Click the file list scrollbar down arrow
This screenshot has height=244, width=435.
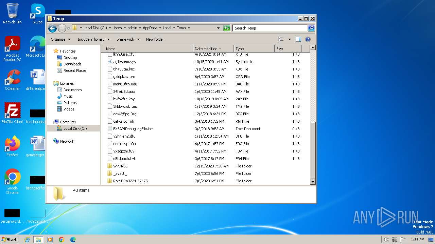point(313,182)
